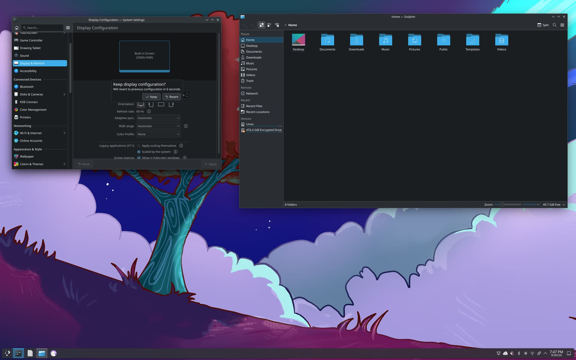Image resolution: width=576 pixels, height=360 pixels.
Task: Click the Dolphin taskbar icon
Action: 42,353
